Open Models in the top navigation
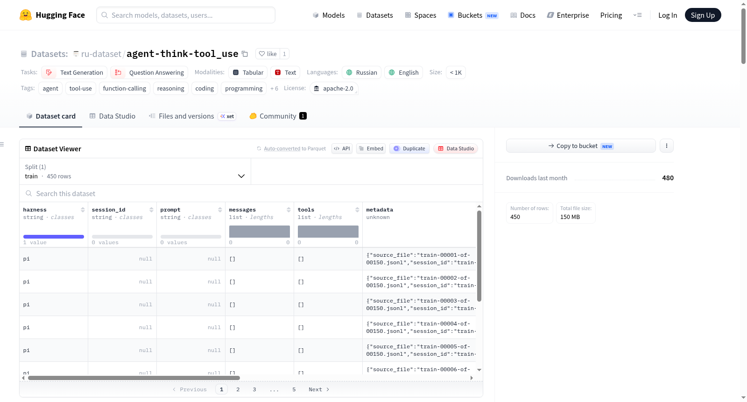The height and width of the screenshot is (402, 747). [329, 15]
